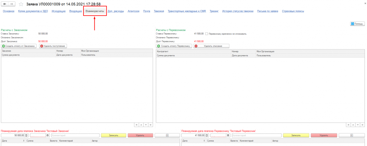The width and height of the screenshot is (367, 146).
Task: Click Контрагент column header
Action: [x=194, y=51]
